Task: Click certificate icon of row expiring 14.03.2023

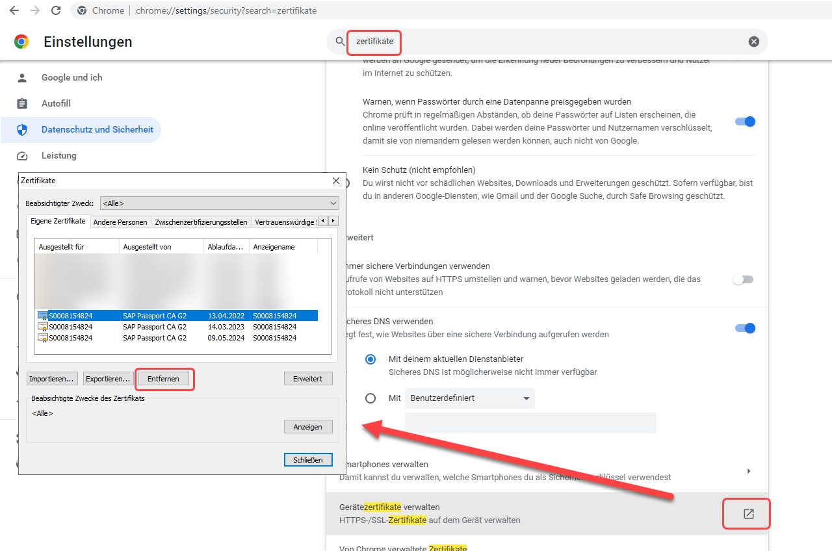Action: 43,327
